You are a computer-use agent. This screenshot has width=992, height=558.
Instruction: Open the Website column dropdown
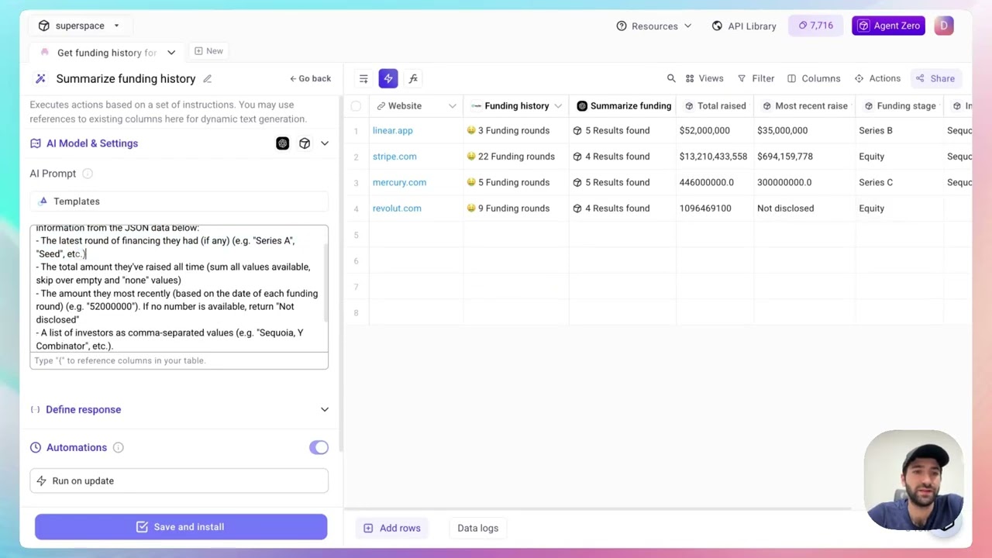point(453,106)
